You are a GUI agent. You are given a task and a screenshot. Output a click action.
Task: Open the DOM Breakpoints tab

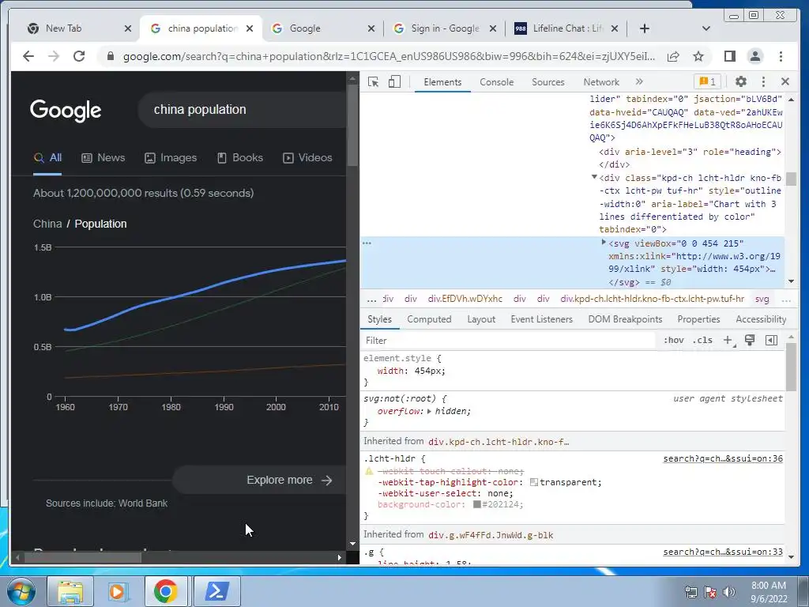625,319
